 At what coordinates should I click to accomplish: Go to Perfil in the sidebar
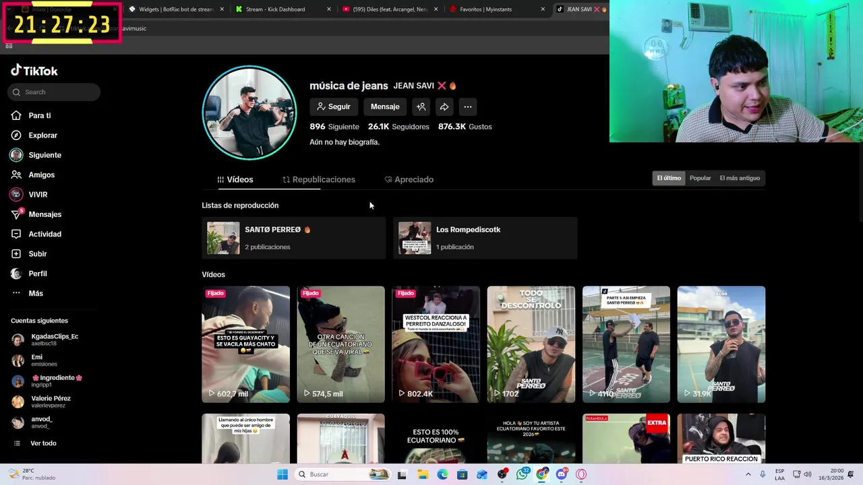(29, 273)
